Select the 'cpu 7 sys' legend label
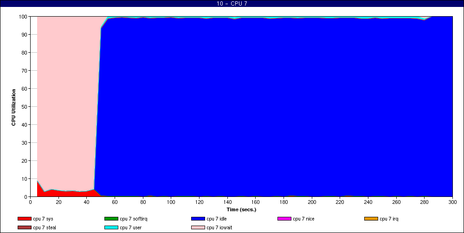The height and width of the screenshot is (233, 464). 43,219
